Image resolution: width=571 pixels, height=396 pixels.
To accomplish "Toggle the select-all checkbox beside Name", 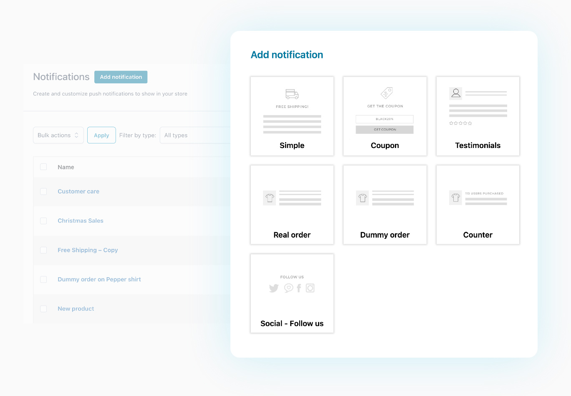I will point(43,167).
